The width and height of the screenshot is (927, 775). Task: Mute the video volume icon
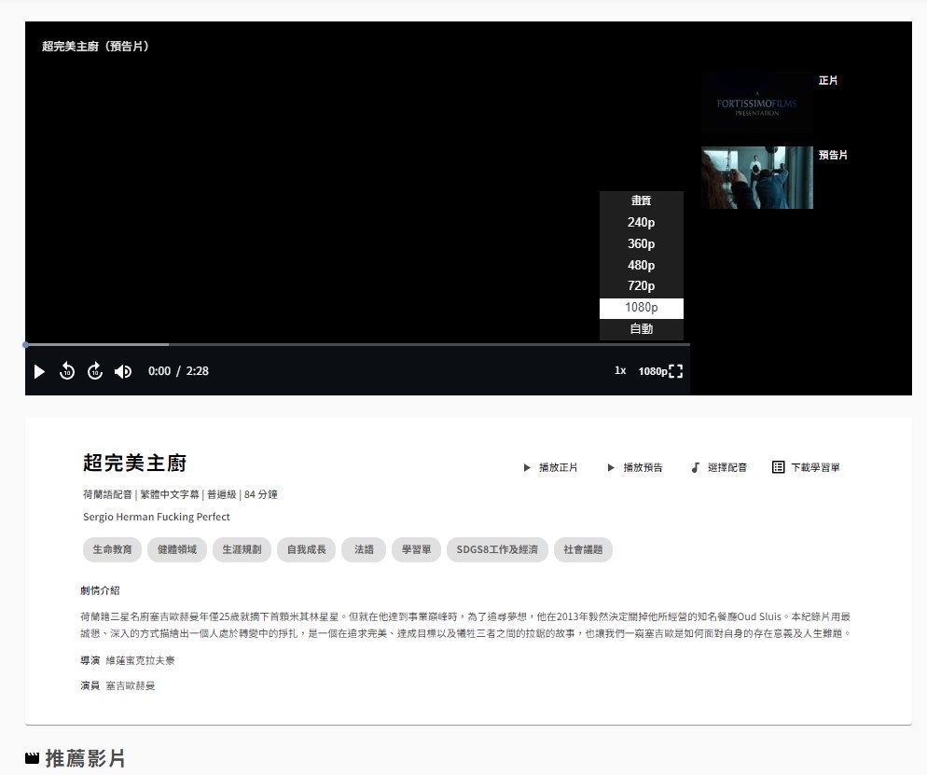click(123, 371)
